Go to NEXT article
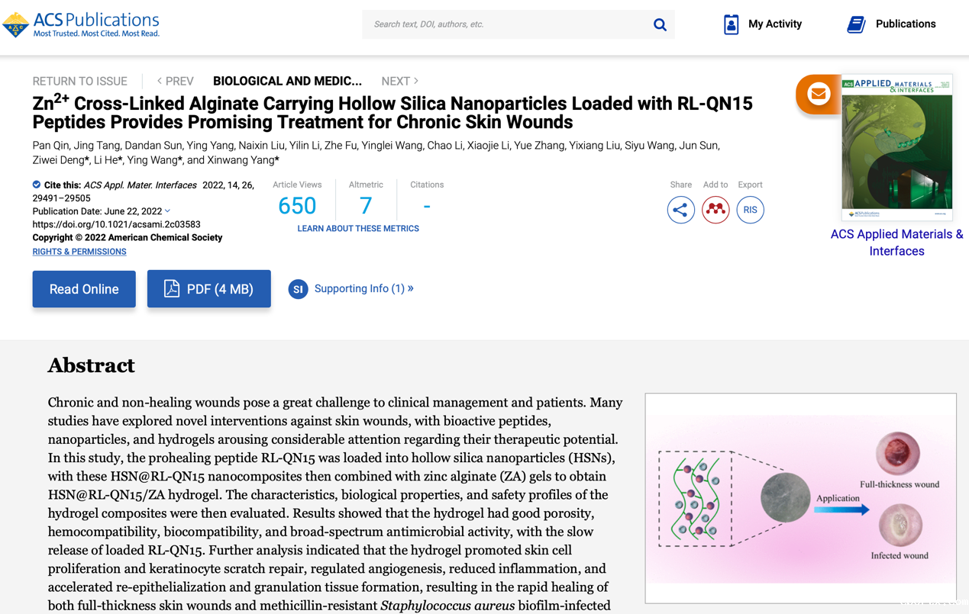The width and height of the screenshot is (969, 614). pyautogui.click(x=399, y=81)
